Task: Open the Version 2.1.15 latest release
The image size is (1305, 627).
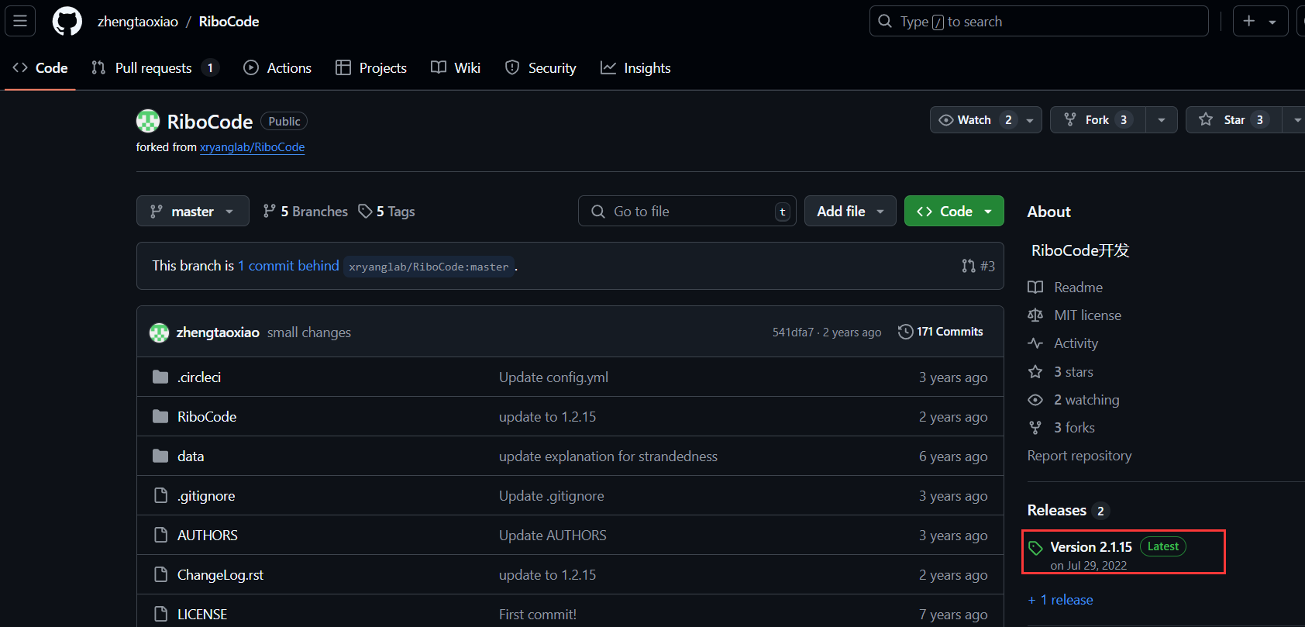Action: click(1090, 547)
